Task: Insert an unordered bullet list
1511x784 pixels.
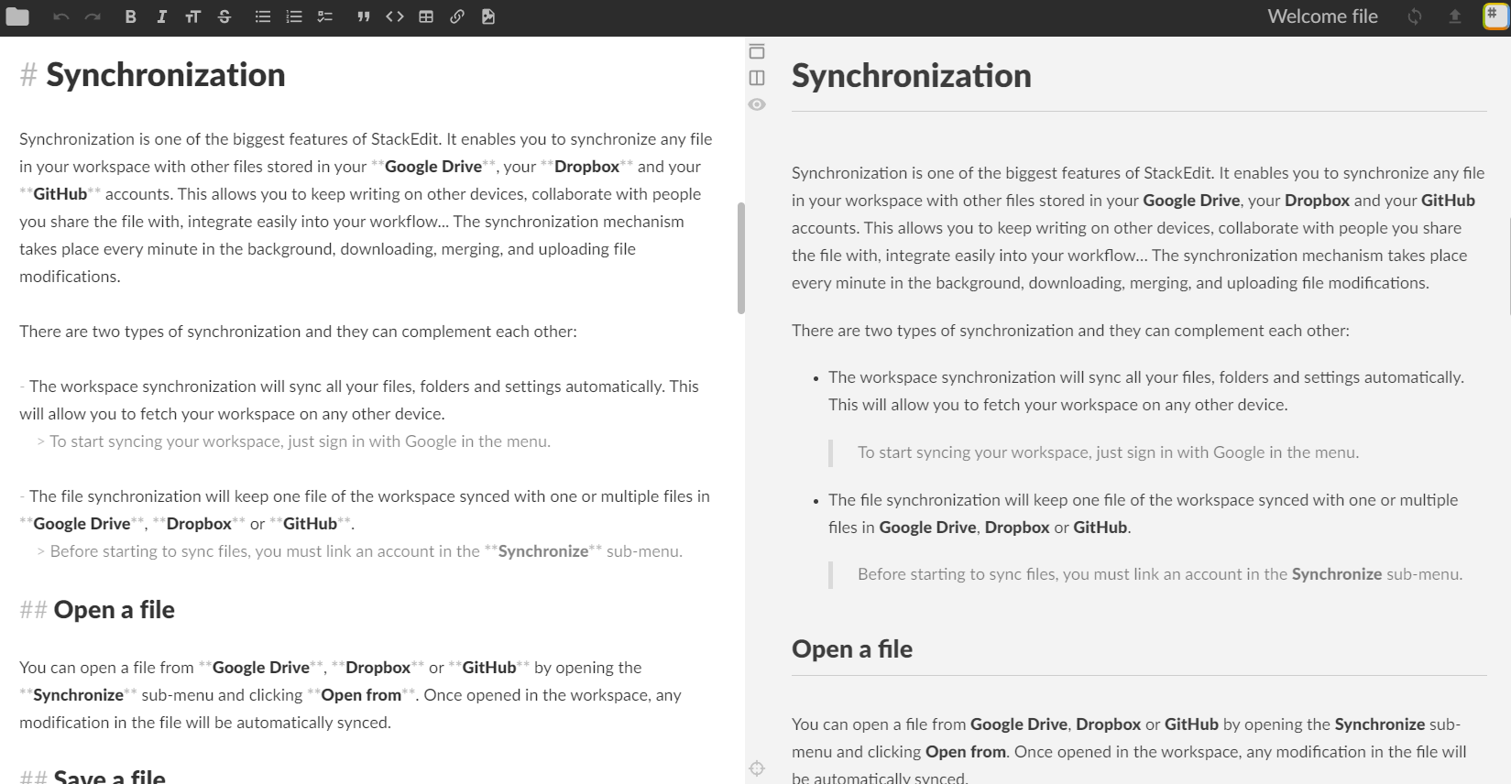Action: pyautogui.click(x=263, y=16)
